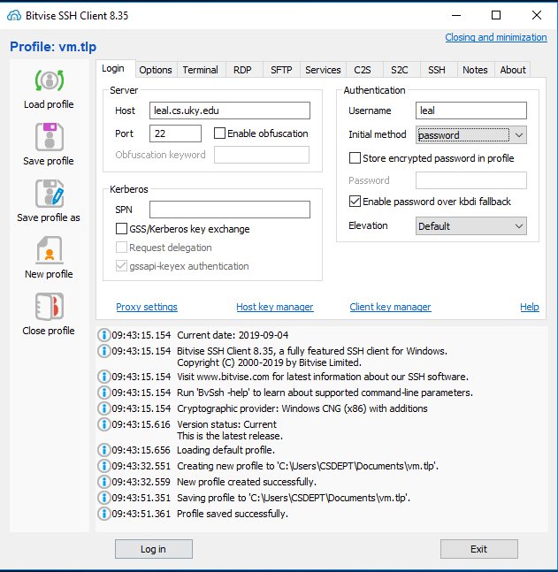The width and height of the screenshot is (558, 572).
Task: Click info icon beside Saving profile to entry
Action: [x=104, y=498]
